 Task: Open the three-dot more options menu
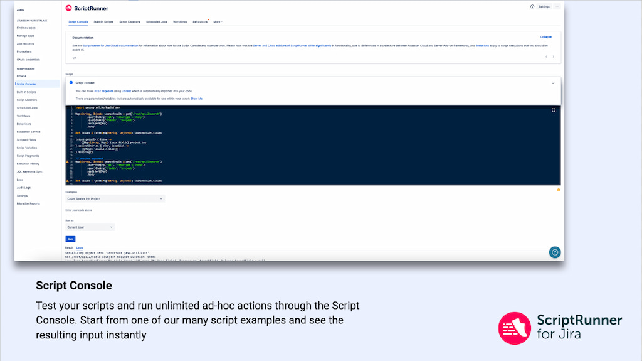coord(557,6)
